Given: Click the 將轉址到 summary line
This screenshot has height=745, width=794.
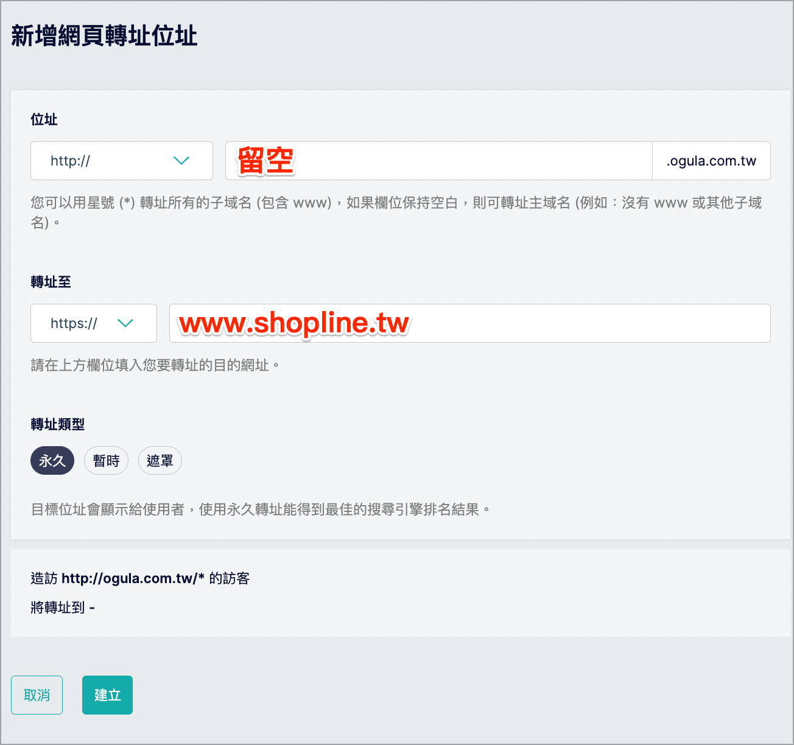Looking at the screenshot, I should pyautogui.click(x=63, y=607).
